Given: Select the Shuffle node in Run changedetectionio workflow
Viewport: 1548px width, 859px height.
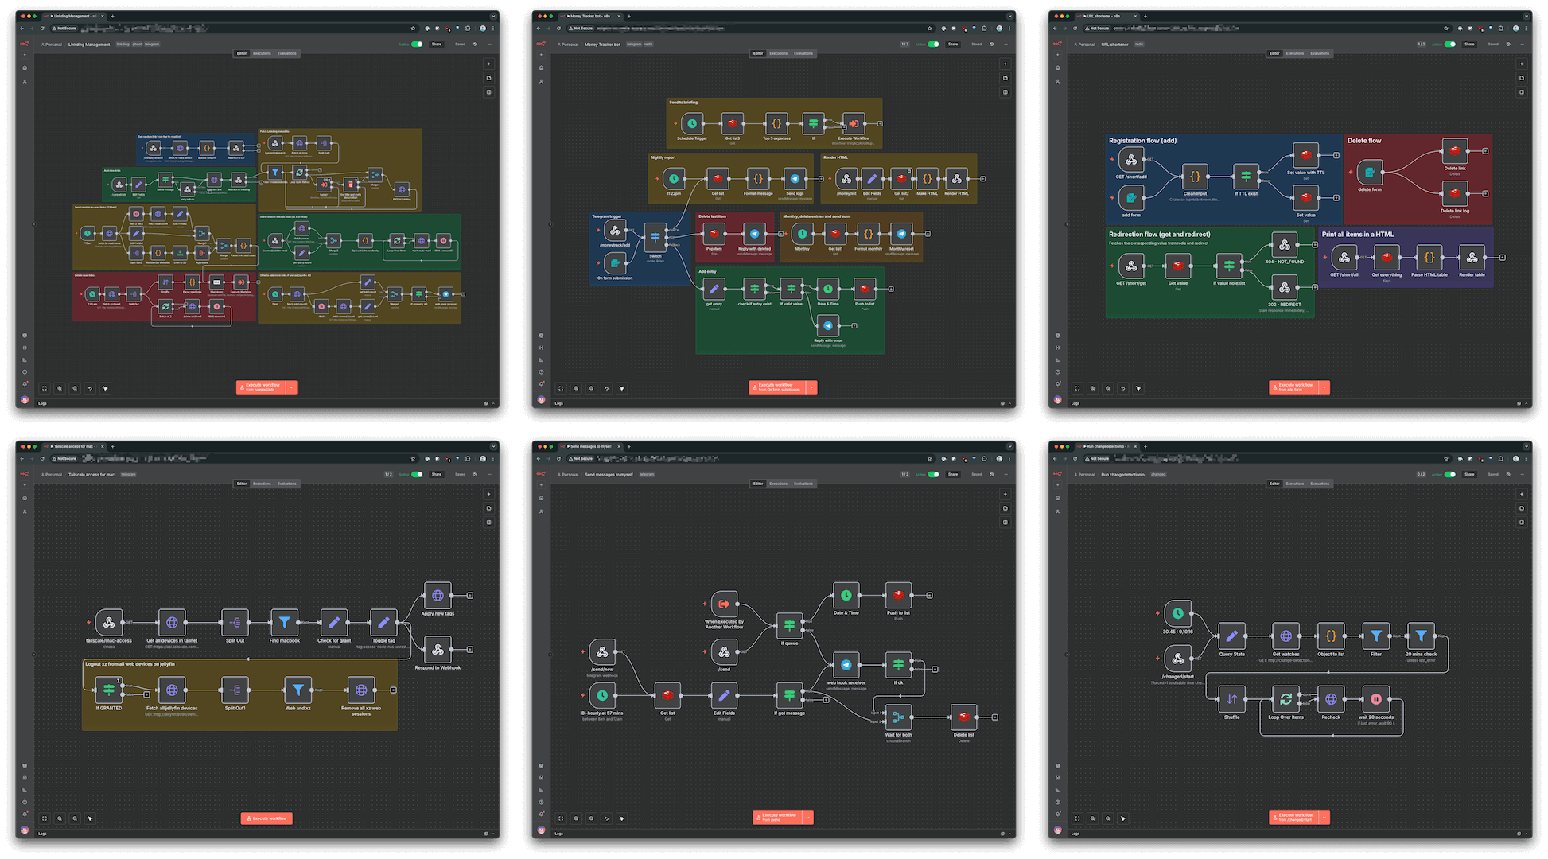Looking at the screenshot, I should 1231,699.
